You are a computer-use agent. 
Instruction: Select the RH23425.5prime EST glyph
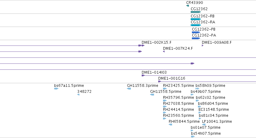[165, 89]
